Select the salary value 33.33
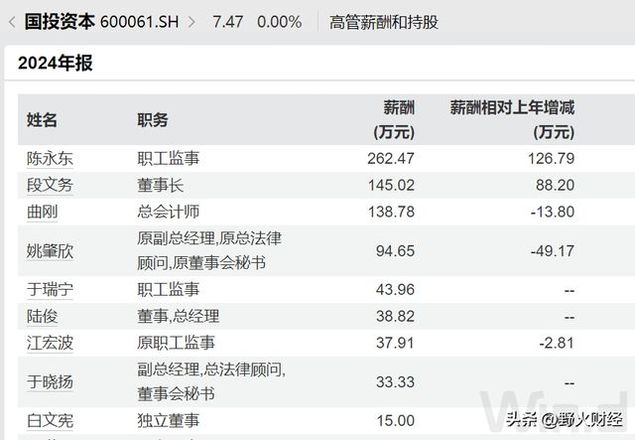635x440 pixels. click(395, 382)
